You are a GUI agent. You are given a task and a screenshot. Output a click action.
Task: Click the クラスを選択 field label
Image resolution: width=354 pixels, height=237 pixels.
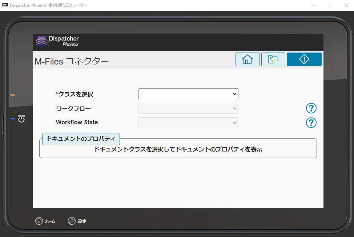(x=75, y=94)
